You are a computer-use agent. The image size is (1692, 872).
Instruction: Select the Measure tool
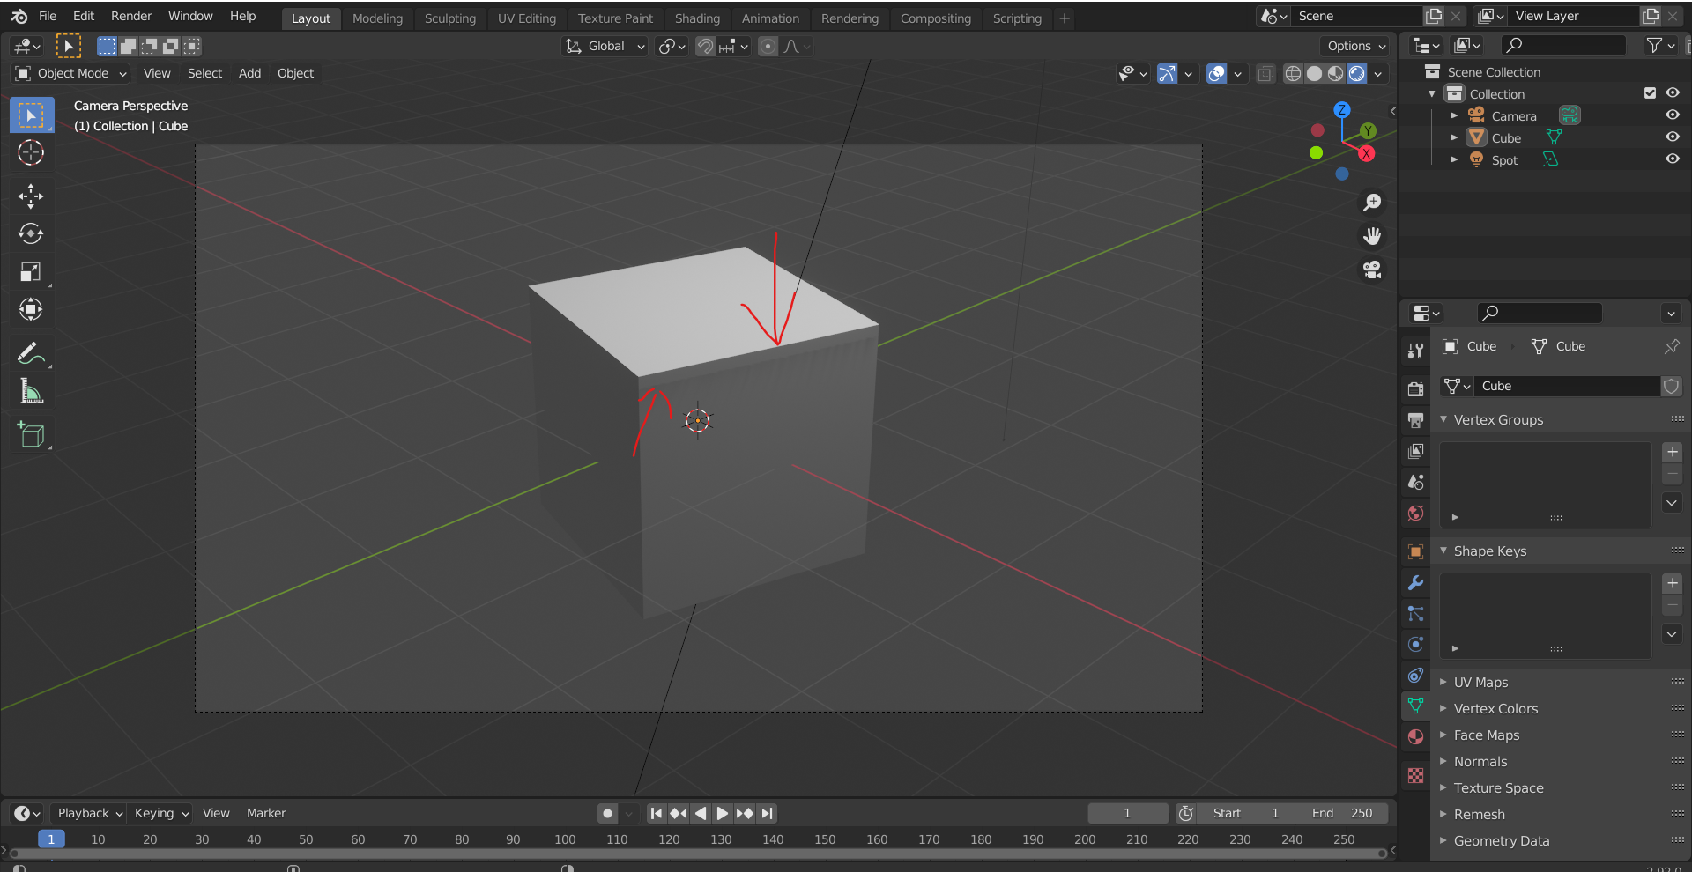point(31,391)
